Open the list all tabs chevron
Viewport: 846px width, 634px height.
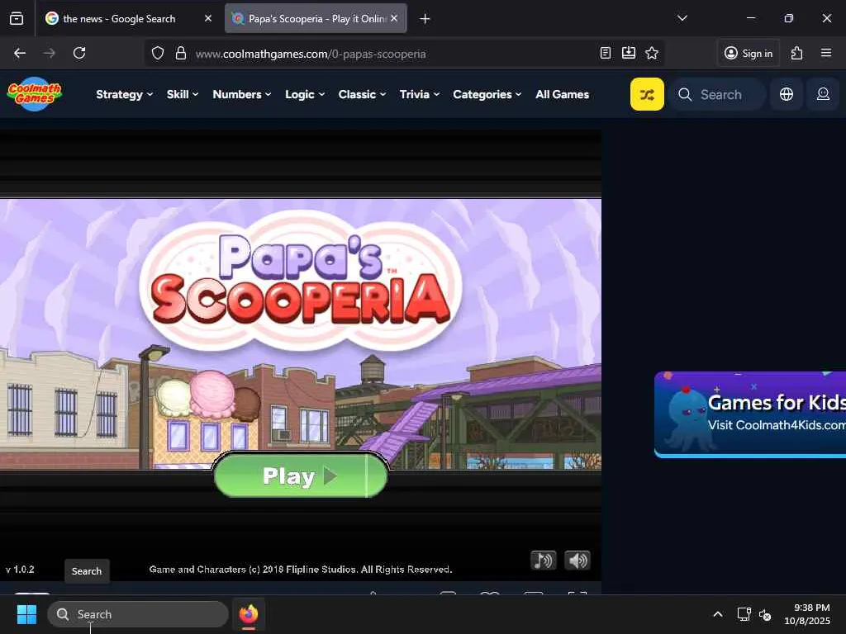click(682, 18)
